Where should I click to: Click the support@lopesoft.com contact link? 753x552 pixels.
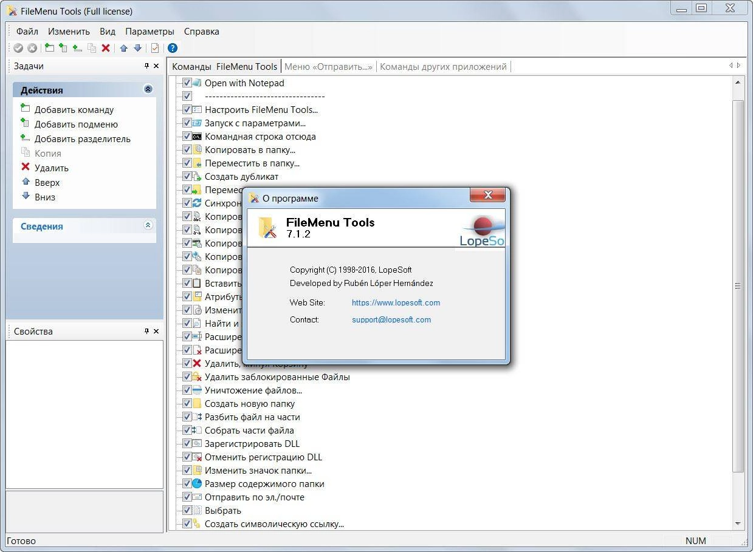click(391, 319)
